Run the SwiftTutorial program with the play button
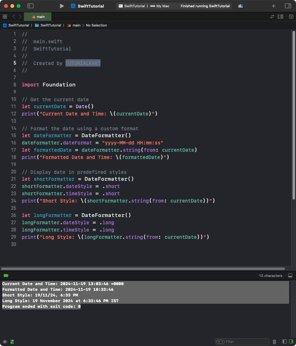This screenshot has height=346, width=296. click(x=62, y=6)
